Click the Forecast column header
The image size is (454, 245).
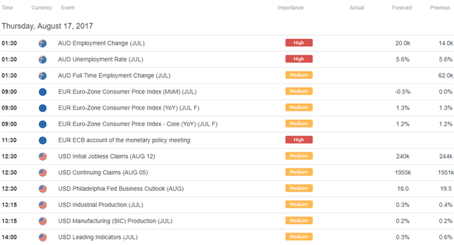[x=402, y=8]
